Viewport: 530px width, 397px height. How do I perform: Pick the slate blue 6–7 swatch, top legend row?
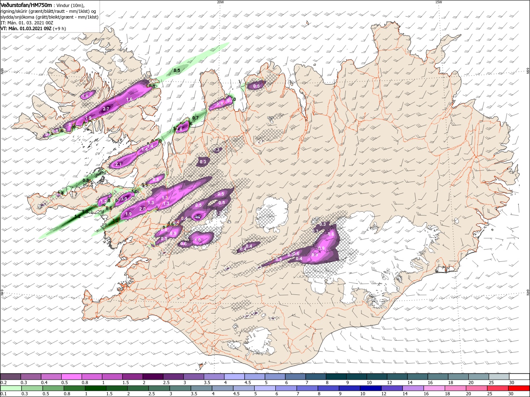pos(296,377)
